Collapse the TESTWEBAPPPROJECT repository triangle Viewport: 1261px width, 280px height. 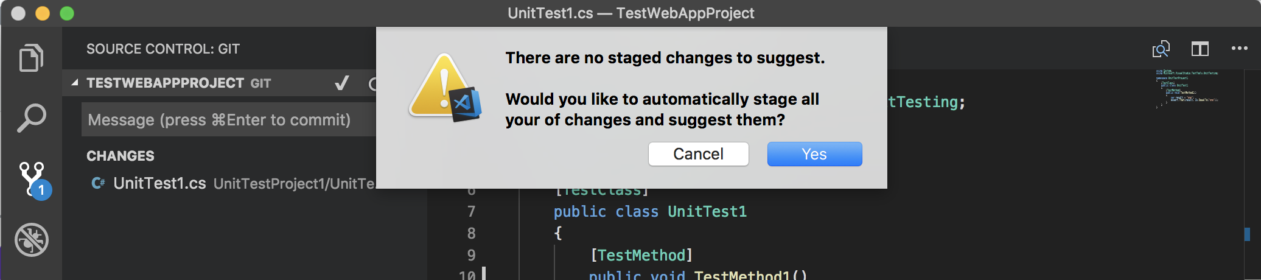75,83
